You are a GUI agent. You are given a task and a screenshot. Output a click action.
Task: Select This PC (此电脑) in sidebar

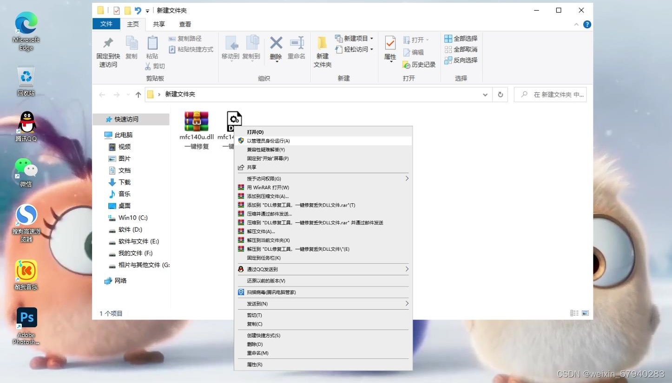click(x=119, y=135)
